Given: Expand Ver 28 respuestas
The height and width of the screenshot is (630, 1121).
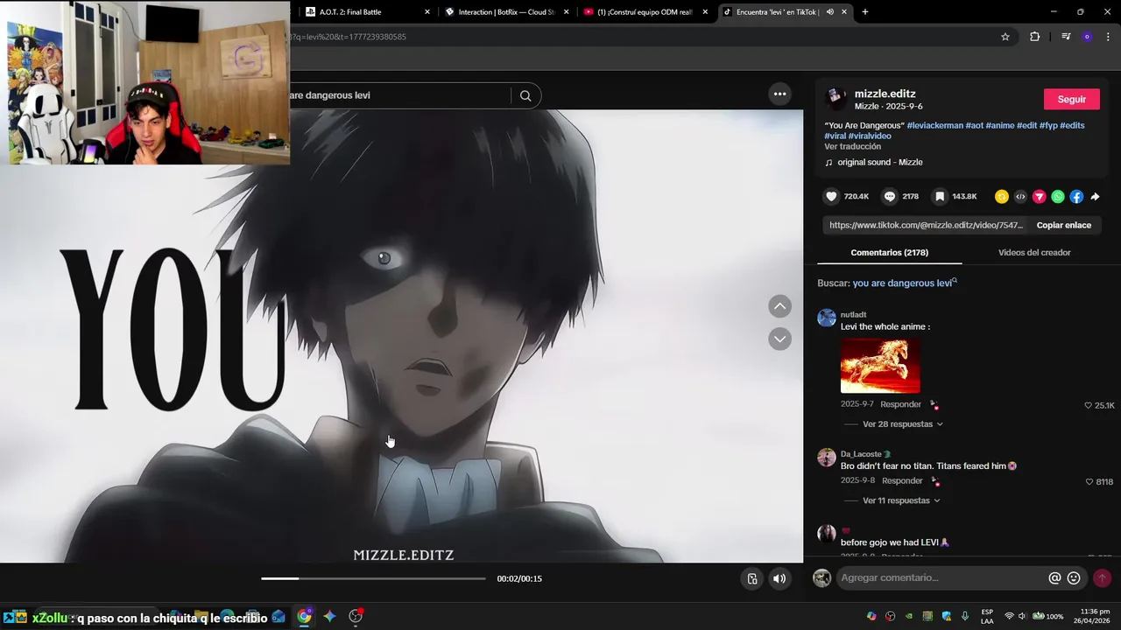Looking at the screenshot, I should 902,424.
